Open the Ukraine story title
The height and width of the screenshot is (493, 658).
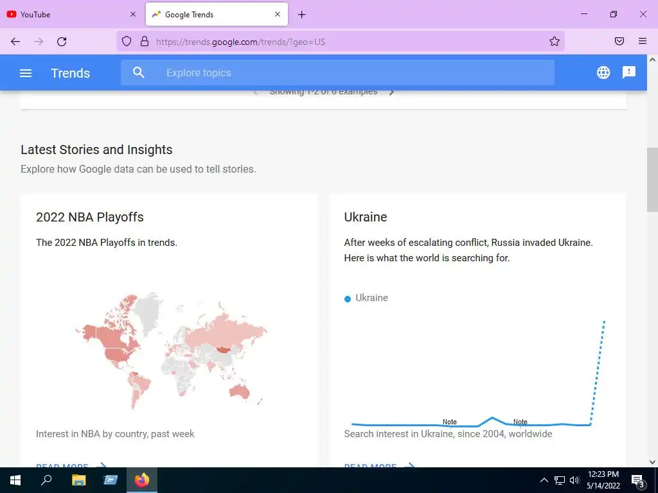[366, 217]
